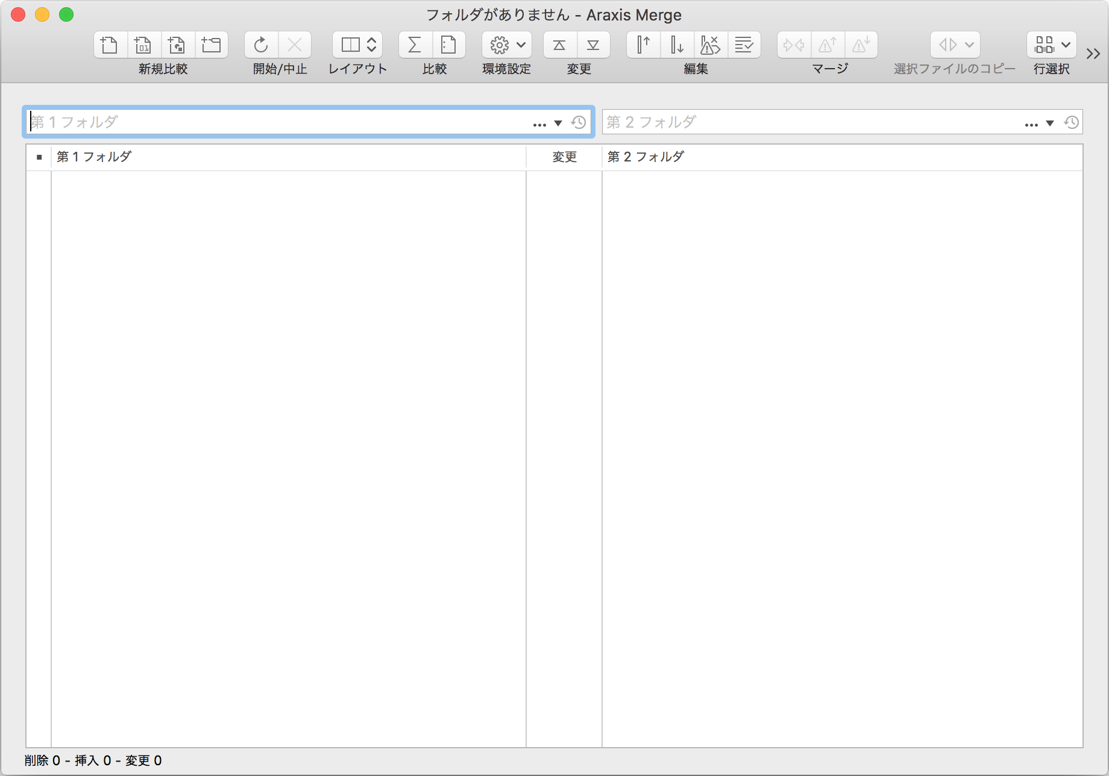This screenshot has height=776, width=1109.
Task: Show hidden toolbar items with double chevron
Action: [1093, 54]
